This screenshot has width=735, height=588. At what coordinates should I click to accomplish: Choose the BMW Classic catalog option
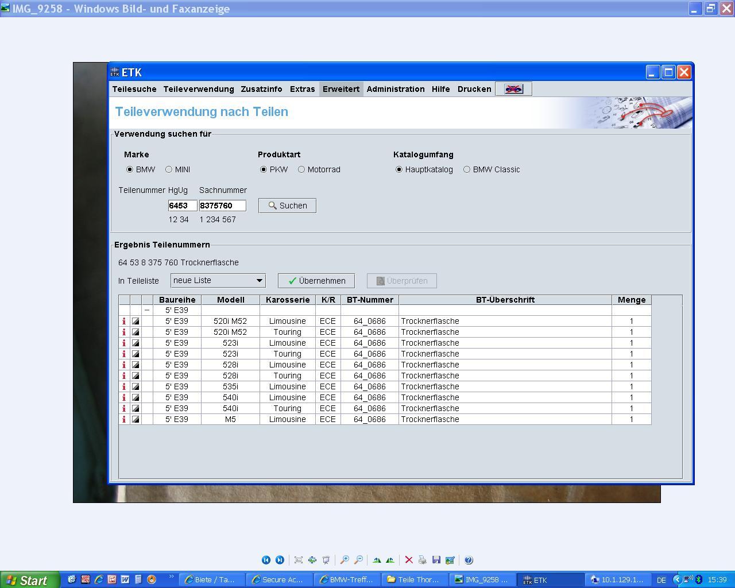467,169
